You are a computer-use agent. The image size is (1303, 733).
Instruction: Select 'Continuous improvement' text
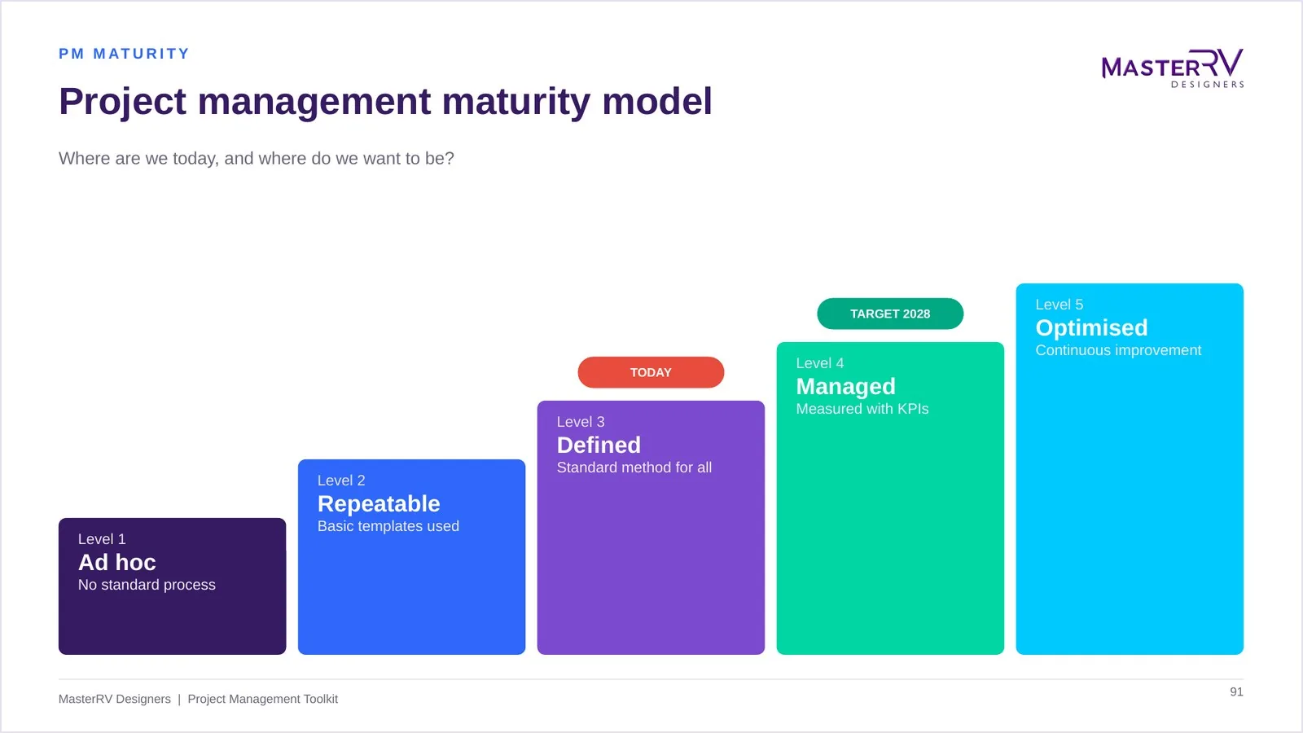[x=1118, y=350]
